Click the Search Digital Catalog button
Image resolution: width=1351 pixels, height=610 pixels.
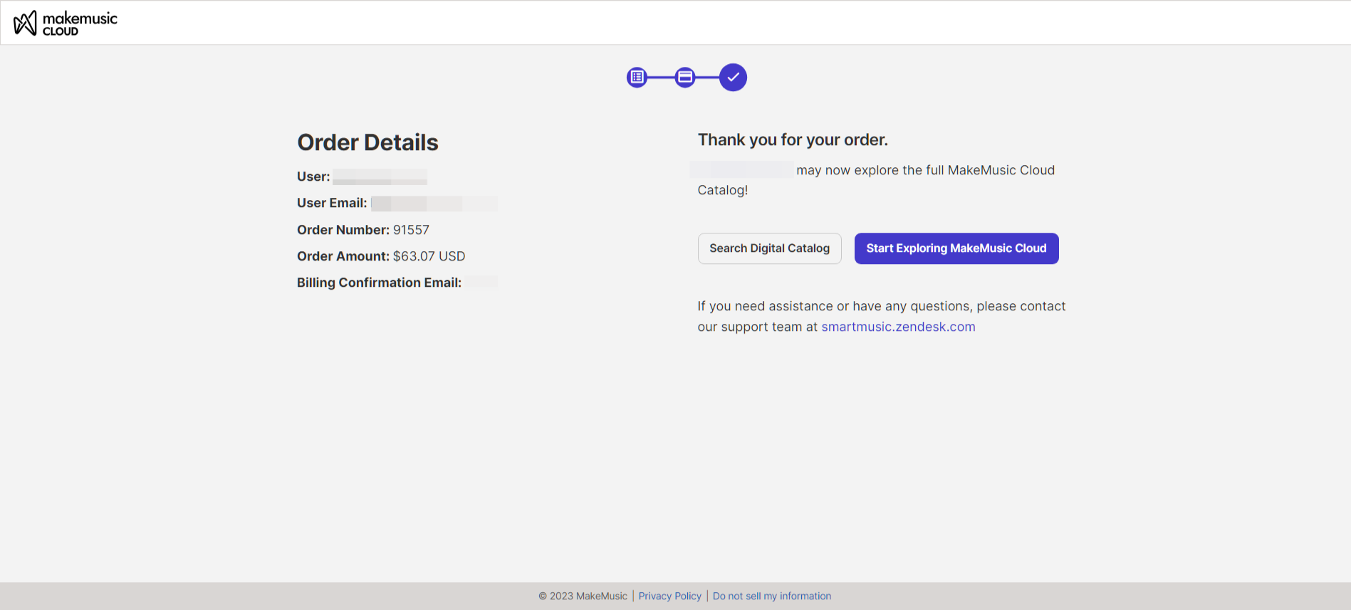click(x=769, y=248)
